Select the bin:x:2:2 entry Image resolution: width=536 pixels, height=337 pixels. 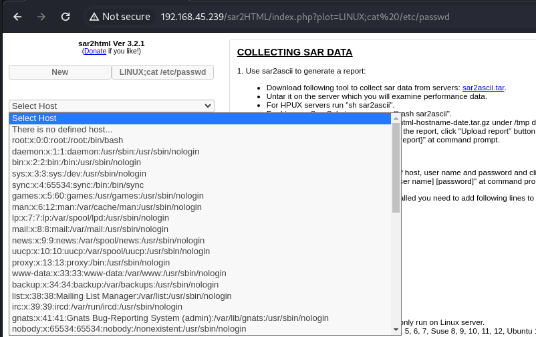pos(200,162)
